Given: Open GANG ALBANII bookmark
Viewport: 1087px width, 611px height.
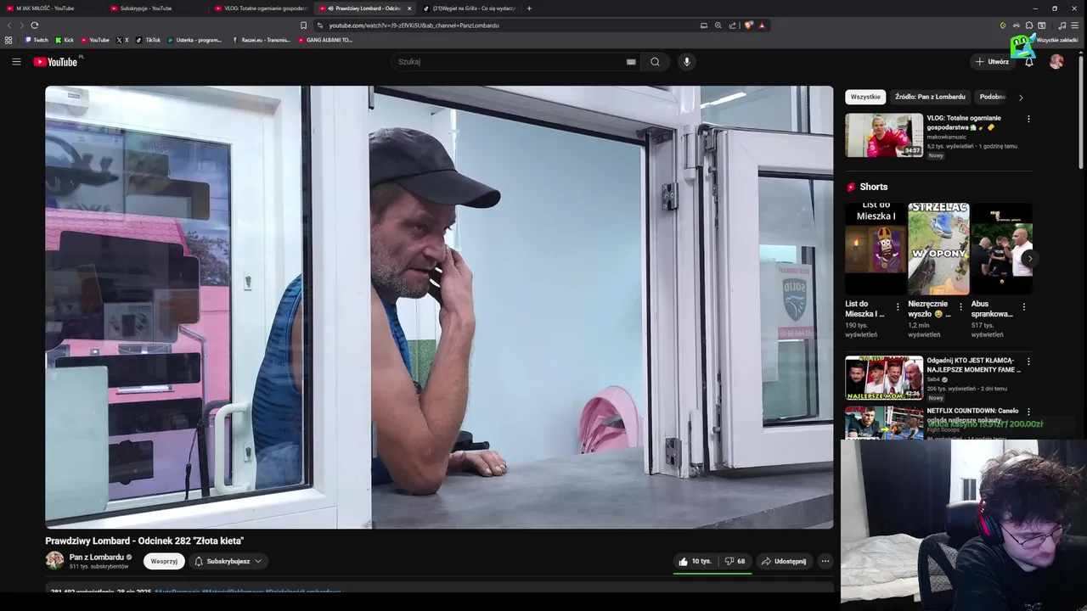Looking at the screenshot, I should [x=325, y=40].
